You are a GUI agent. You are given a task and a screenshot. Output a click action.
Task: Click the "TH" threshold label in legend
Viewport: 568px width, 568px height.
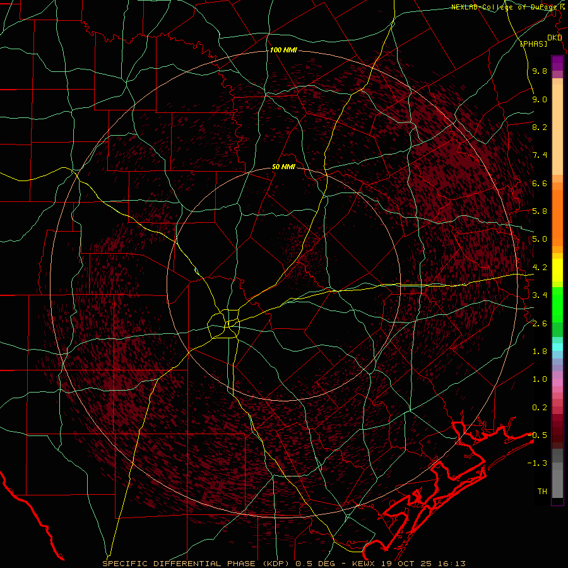pyautogui.click(x=542, y=491)
